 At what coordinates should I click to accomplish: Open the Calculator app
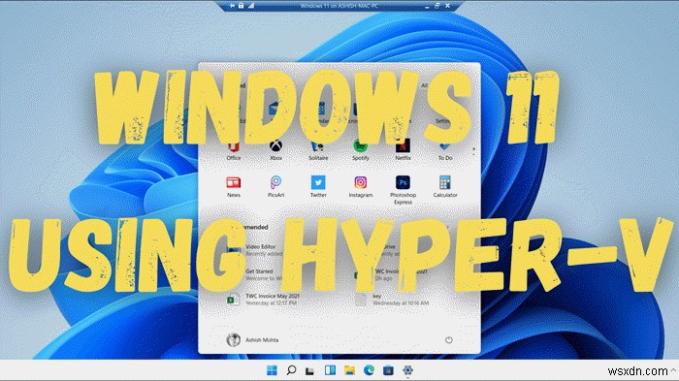[x=445, y=186]
